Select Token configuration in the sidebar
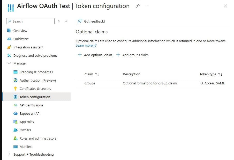The width and height of the screenshot is (234, 160). point(35,97)
